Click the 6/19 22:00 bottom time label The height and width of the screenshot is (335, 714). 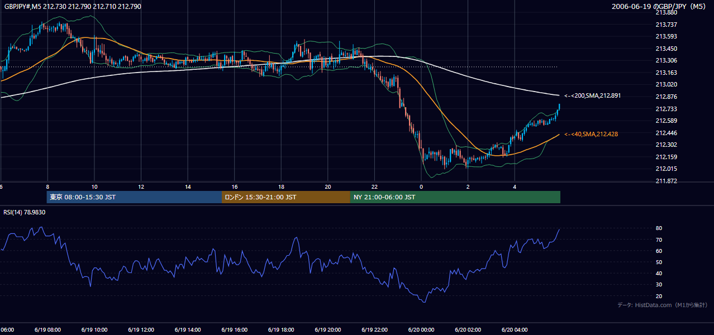(x=374, y=329)
